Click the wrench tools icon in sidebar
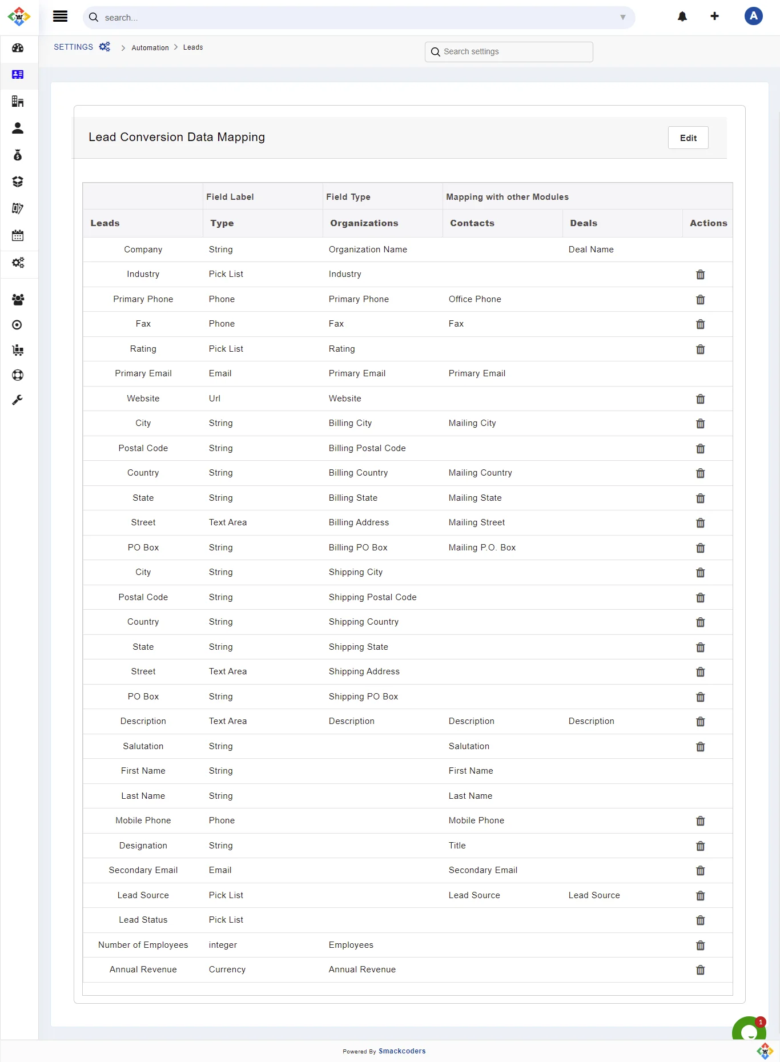The height and width of the screenshot is (1062, 780). [18, 400]
